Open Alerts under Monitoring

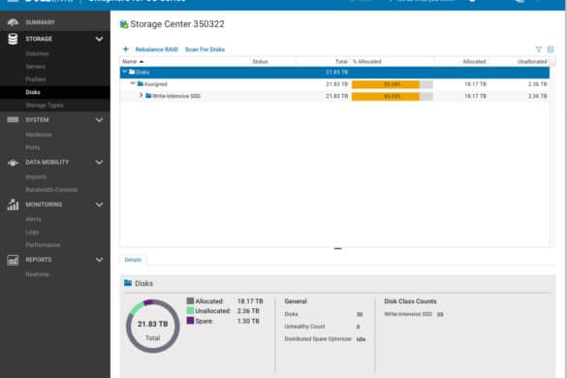(x=33, y=219)
